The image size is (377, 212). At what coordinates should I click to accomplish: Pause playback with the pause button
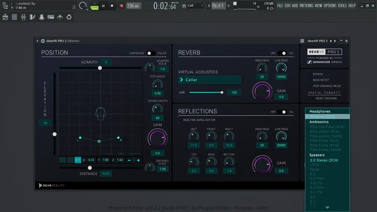click(103, 6)
